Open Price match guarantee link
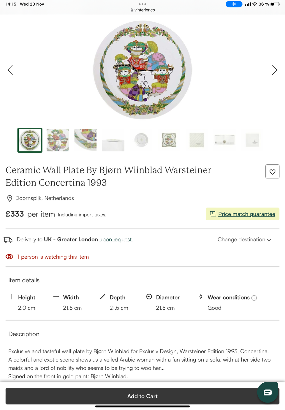 246,214
